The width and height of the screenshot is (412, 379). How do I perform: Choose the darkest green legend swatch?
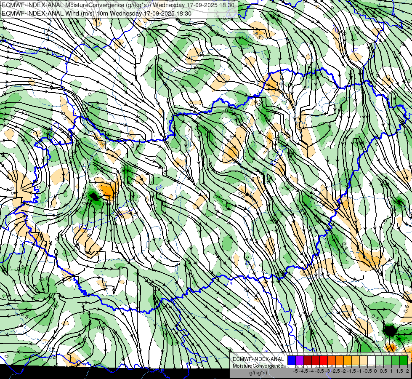tap(404, 360)
